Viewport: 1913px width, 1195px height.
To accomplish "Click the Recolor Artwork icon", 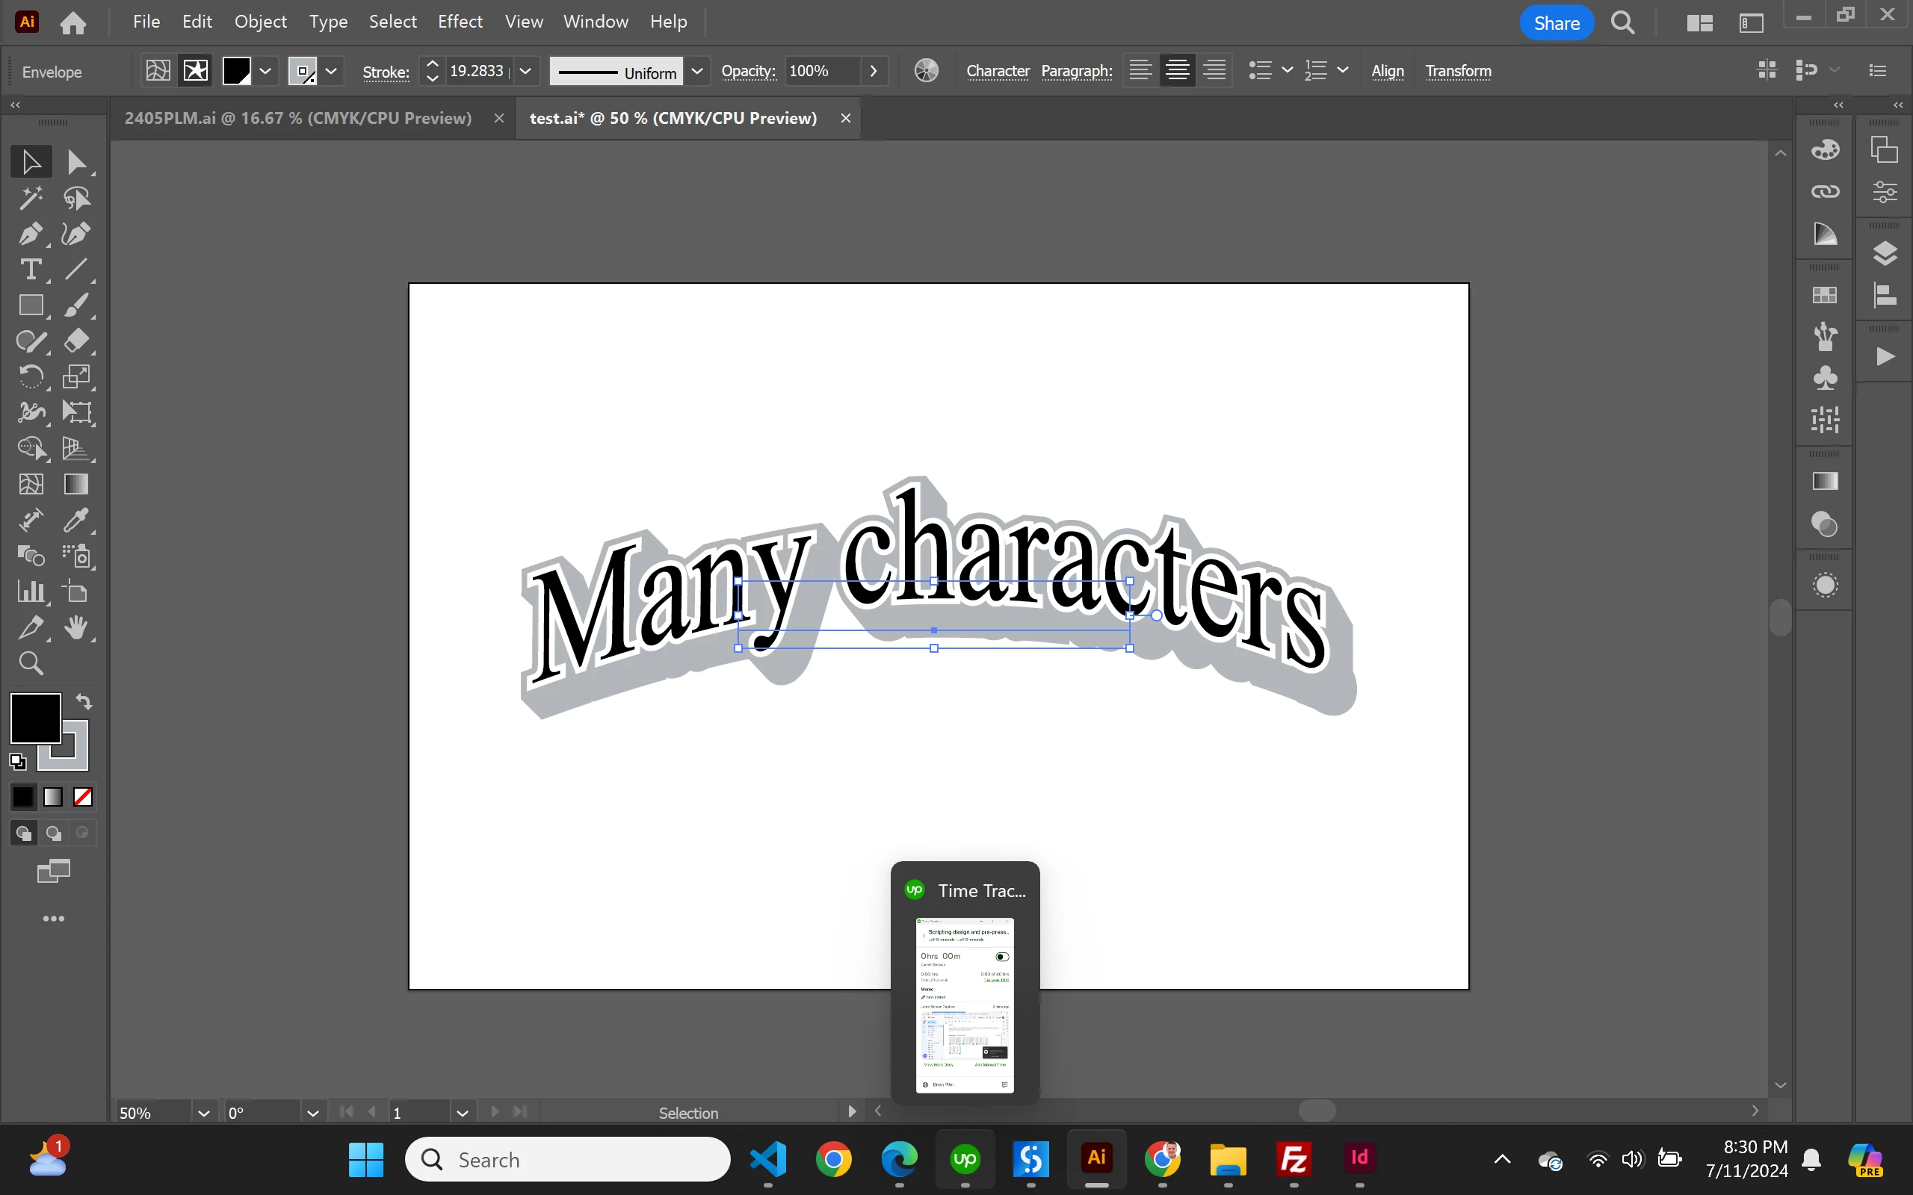I will (926, 71).
